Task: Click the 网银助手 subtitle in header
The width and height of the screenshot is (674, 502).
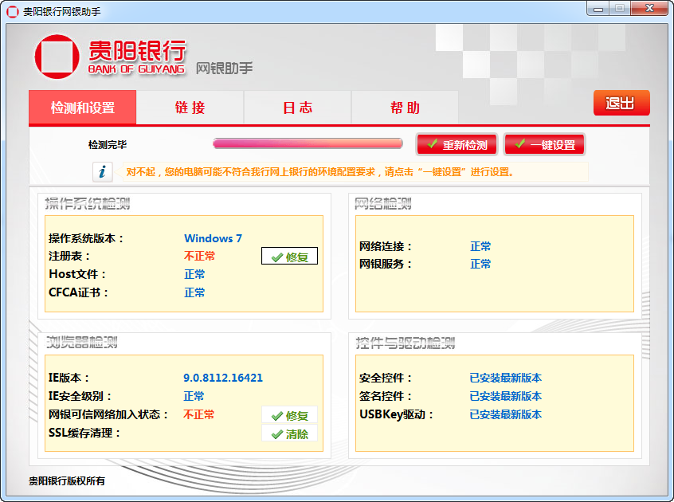Action: click(x=225, y=68)
